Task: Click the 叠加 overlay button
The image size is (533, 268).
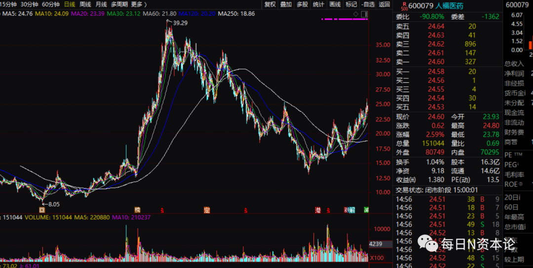Action: (286, 4)
